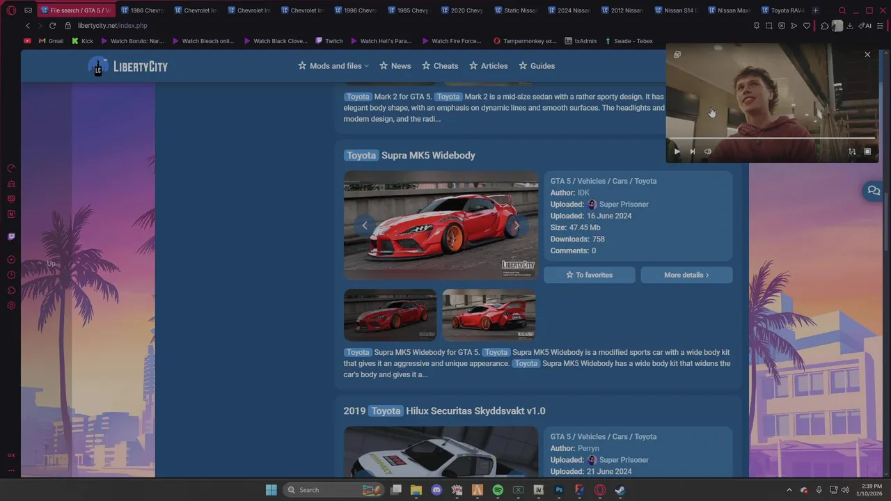Switch to the Toyota RAV4 tab
This screenshot has width=891, height=501.
pyautogui.click(x=782, y=10)
